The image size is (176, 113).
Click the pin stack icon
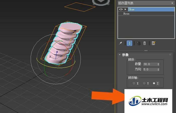(x=120, y=43)
